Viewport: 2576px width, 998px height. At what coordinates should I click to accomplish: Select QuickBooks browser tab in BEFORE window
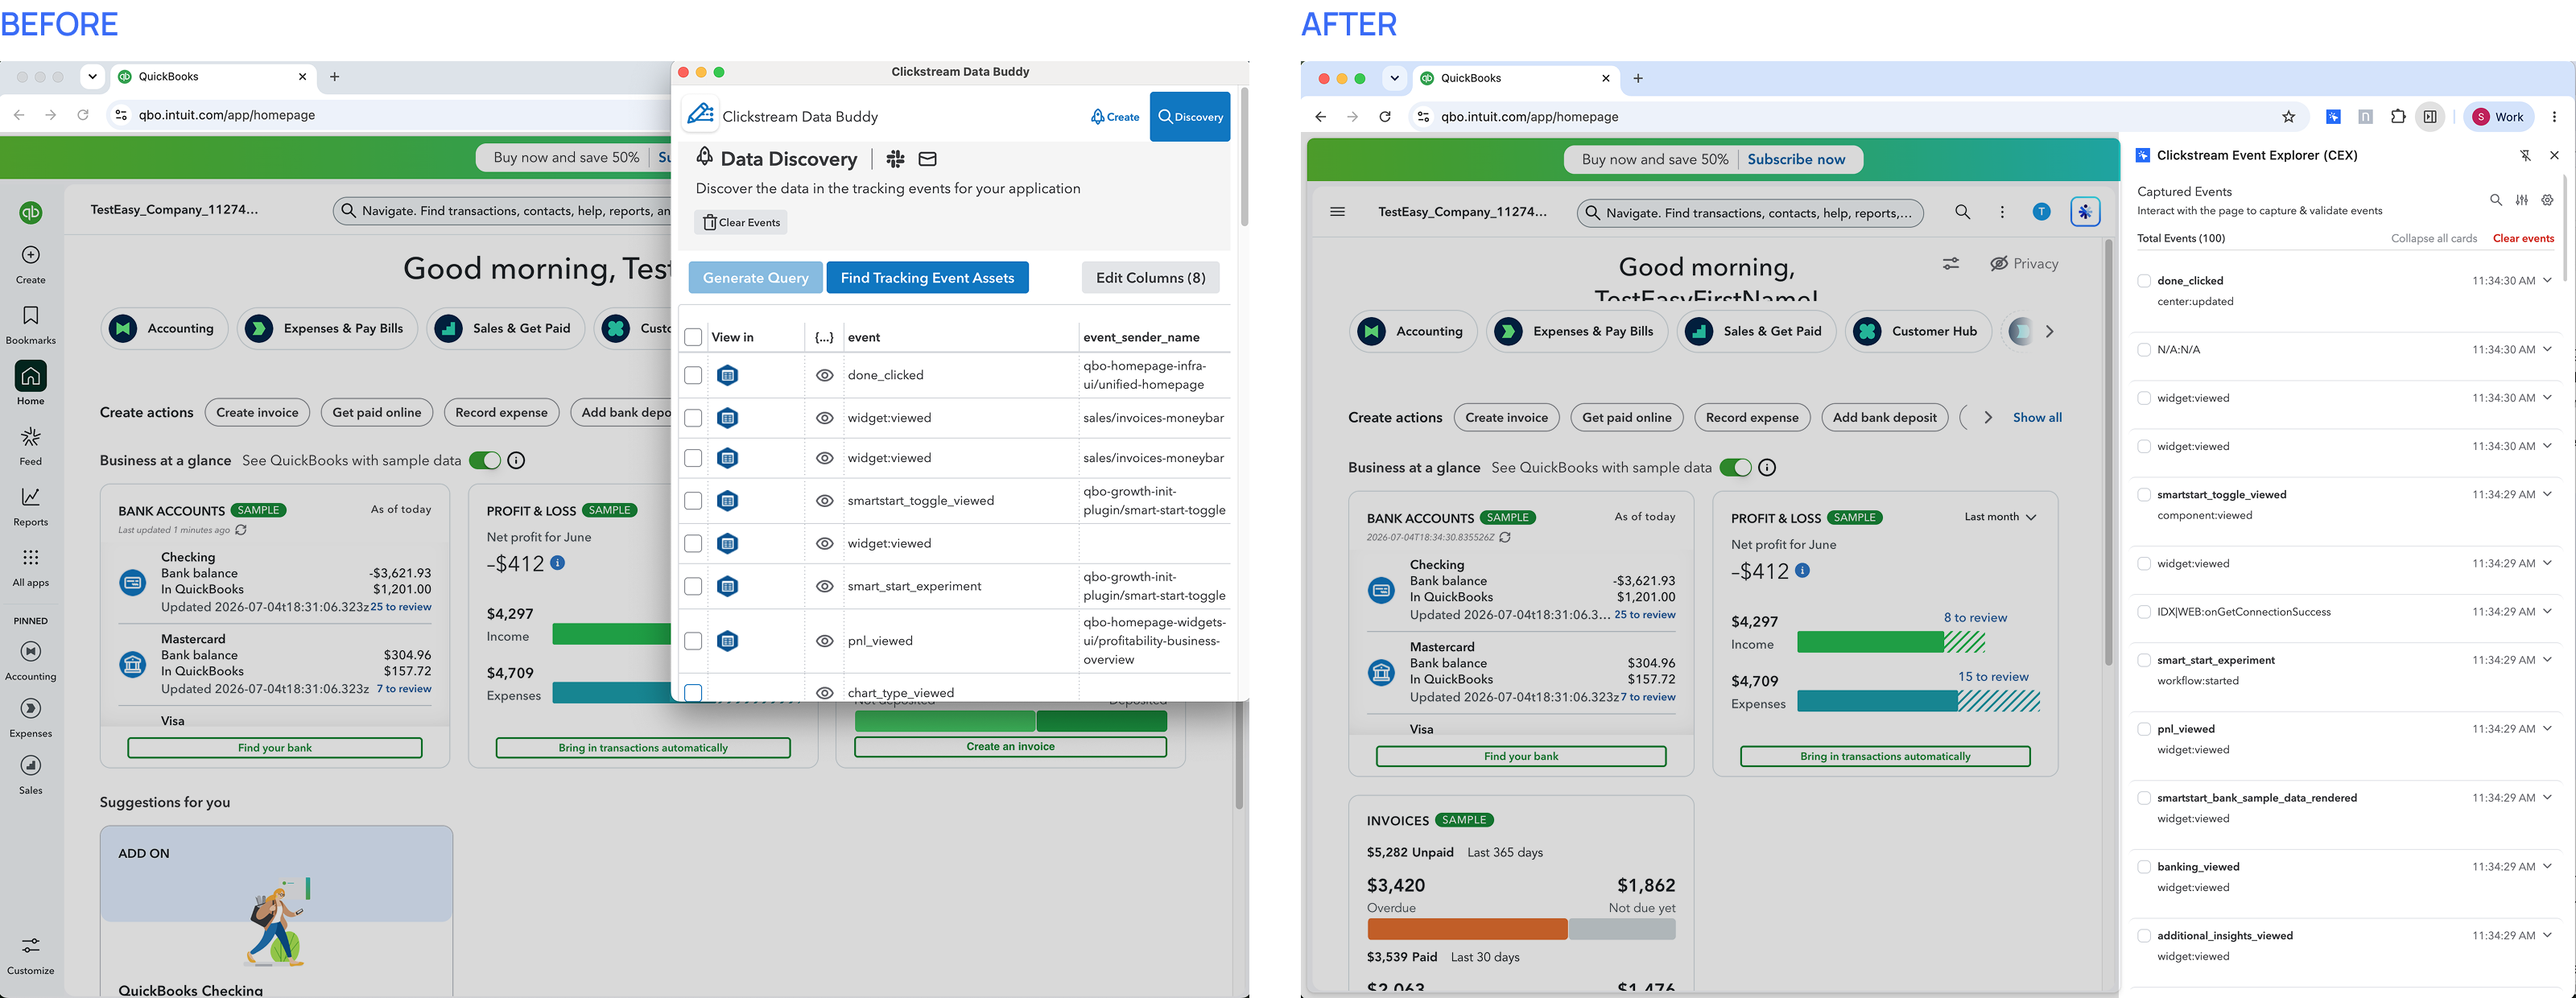coord(213,77)
